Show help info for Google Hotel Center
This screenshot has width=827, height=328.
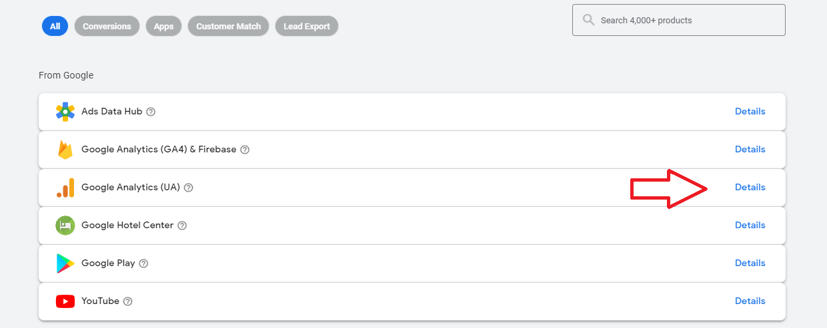tap(182, 226)
